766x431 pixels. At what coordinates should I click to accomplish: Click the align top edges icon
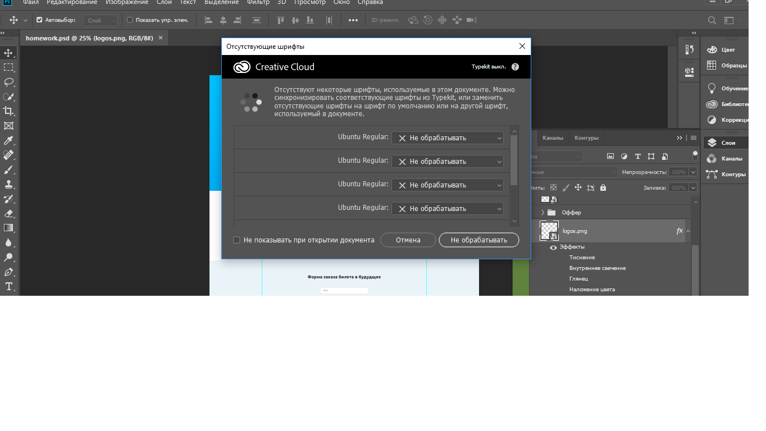point(280,20)
